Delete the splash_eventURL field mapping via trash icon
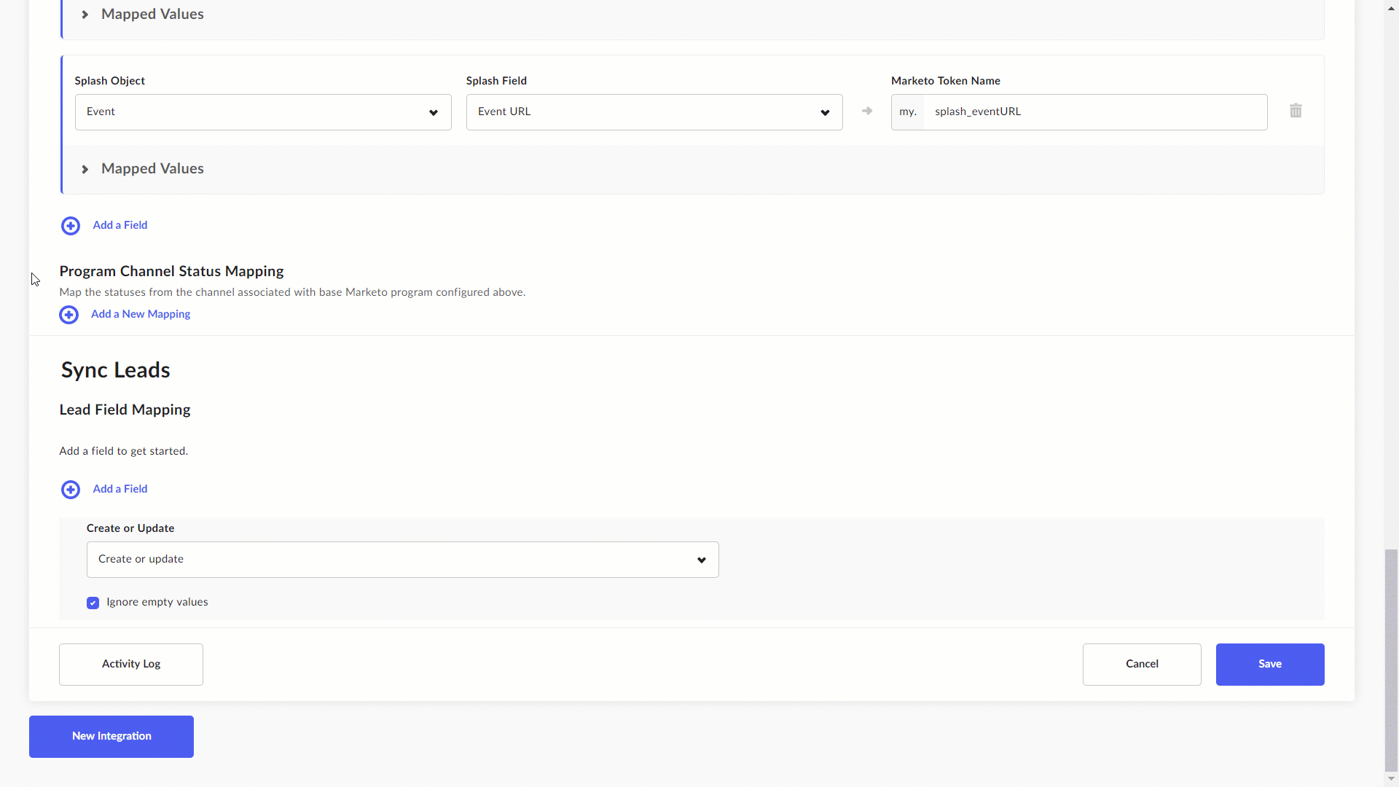This screenshot has height=787, width=1399. (1296, 111)
